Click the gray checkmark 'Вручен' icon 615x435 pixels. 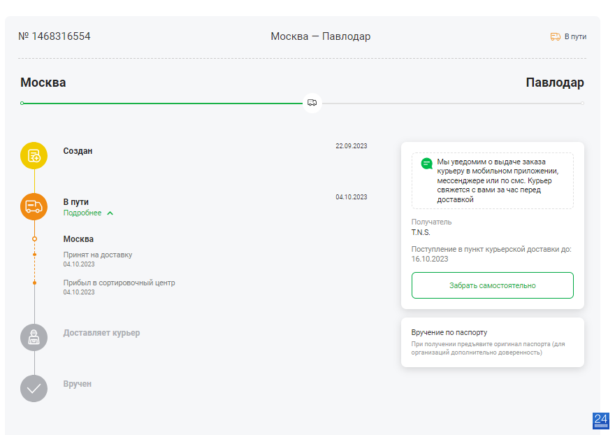(x=34, y=388)
